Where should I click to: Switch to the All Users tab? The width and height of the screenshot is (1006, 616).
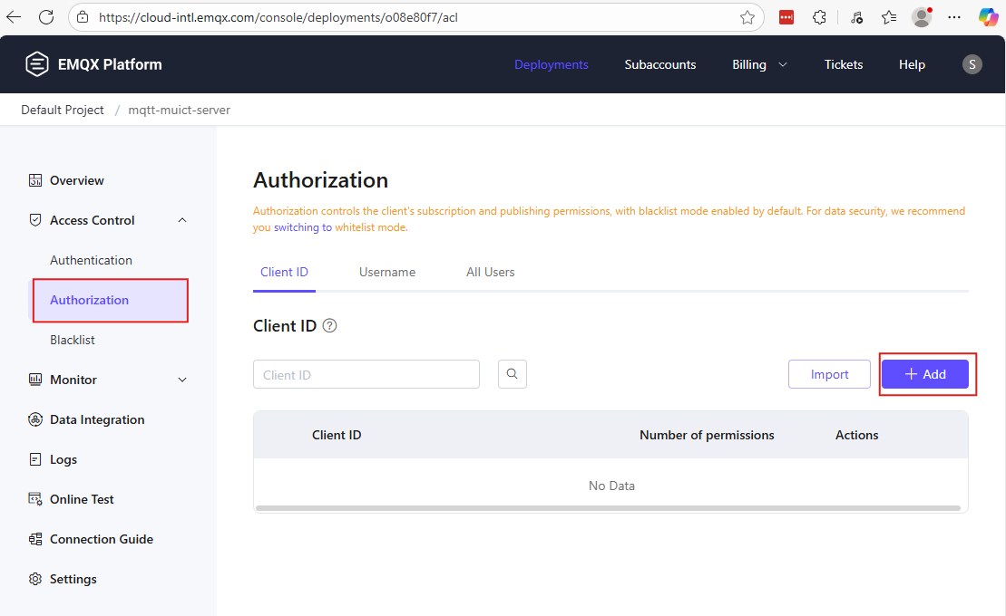490,272
